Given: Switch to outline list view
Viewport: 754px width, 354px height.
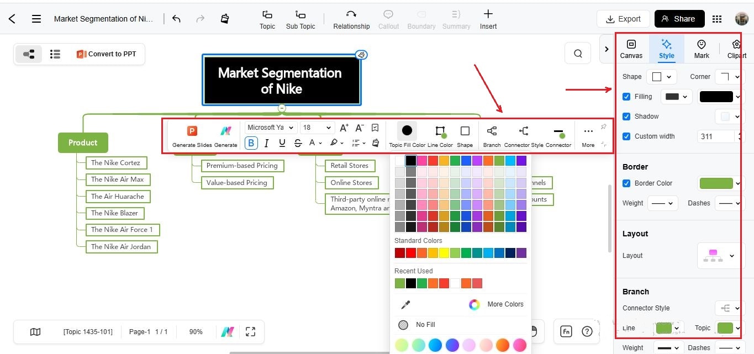Looking at the screenshot, I should click(x=55, y=54).
